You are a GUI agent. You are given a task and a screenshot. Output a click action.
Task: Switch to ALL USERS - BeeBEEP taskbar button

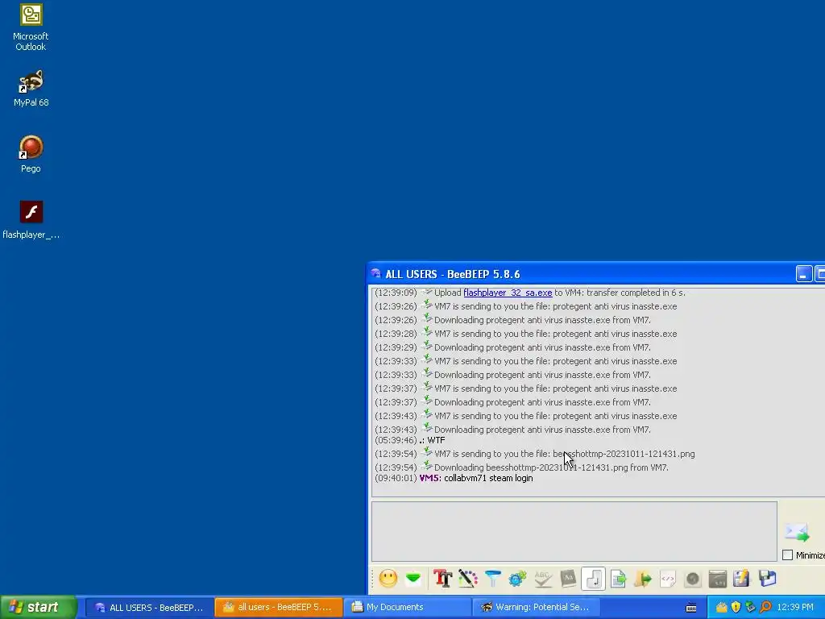149,608
